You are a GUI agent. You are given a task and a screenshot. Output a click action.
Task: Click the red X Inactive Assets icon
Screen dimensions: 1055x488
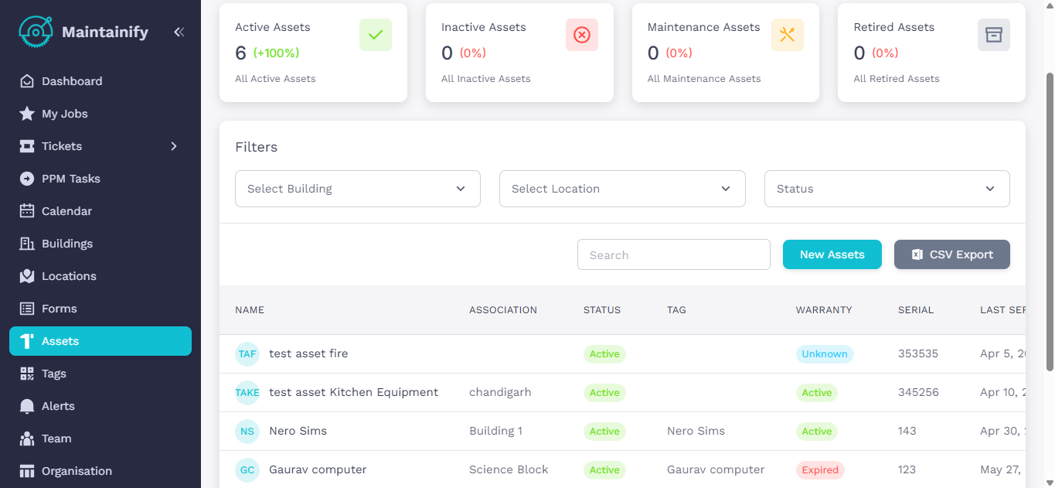pyautogui.click(x=581, y=35)
